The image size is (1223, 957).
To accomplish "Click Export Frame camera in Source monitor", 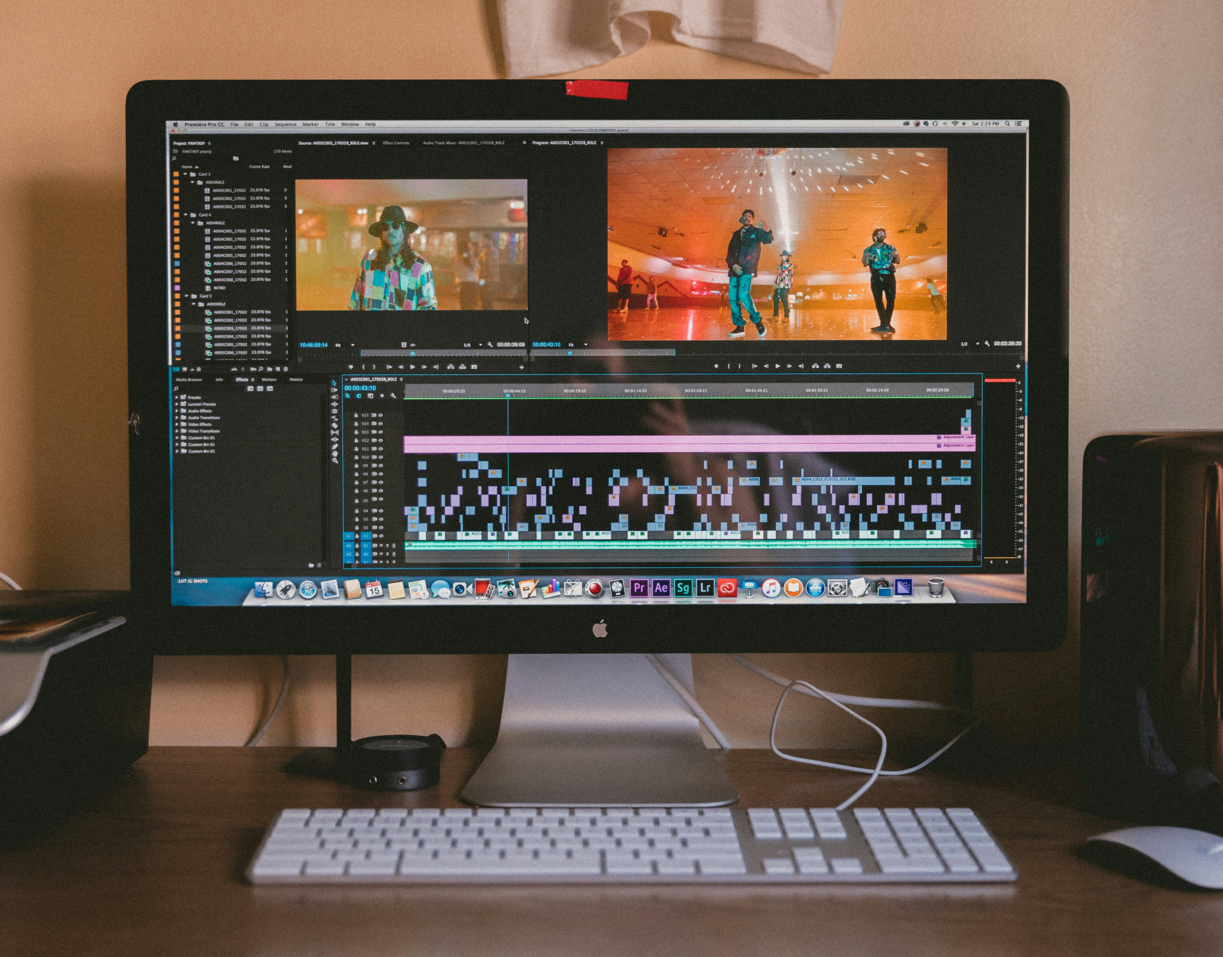I will (474, 367).
